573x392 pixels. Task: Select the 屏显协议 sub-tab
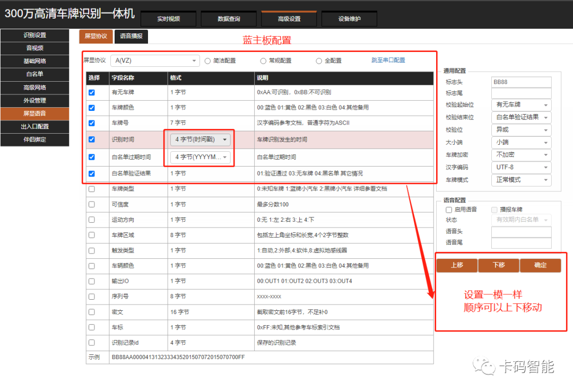[95, 36]
